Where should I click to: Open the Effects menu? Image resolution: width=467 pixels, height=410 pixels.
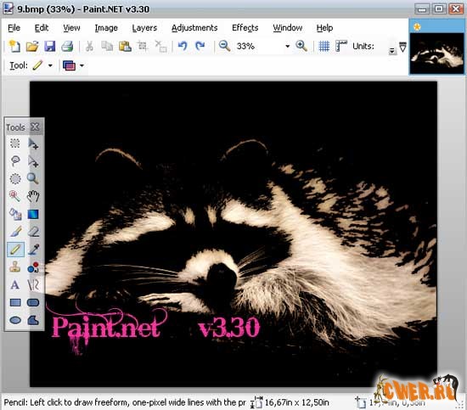coord(245,28)
